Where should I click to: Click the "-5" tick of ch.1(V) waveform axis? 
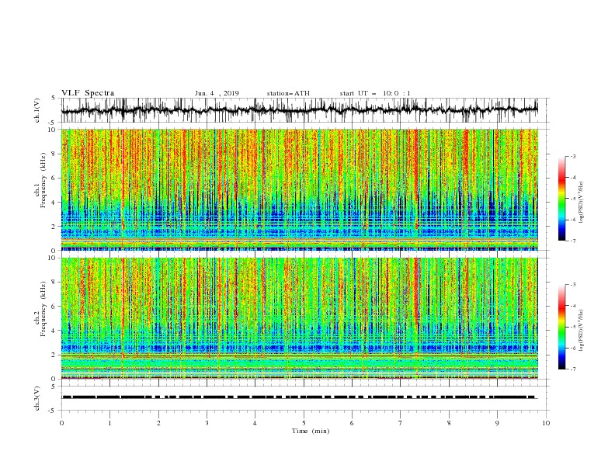pyautogui.click(x=52, y=123)
